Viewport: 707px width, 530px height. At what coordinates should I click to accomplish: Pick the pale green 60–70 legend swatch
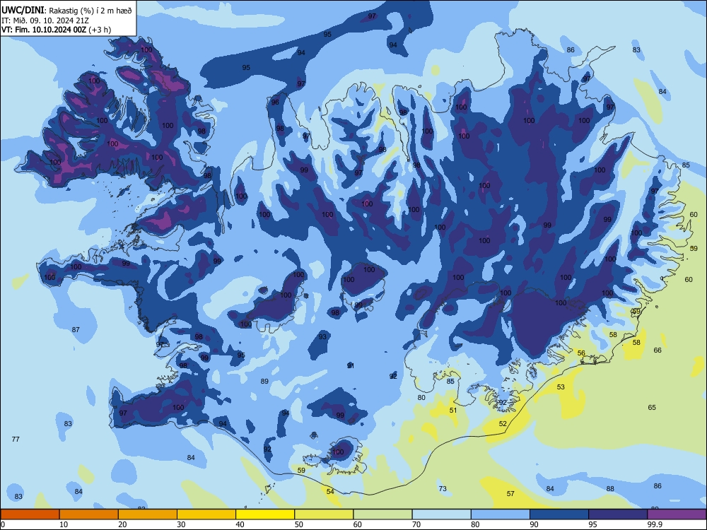click(x=382, y=514)
